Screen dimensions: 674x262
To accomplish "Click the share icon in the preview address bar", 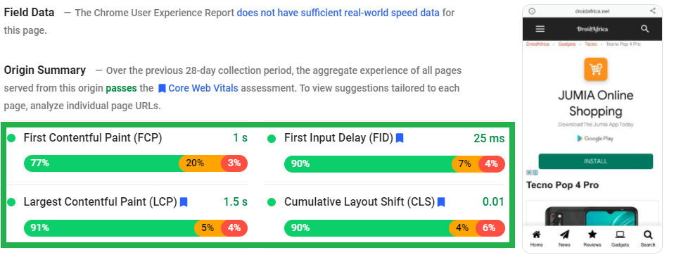I will [x=653, y=11].
